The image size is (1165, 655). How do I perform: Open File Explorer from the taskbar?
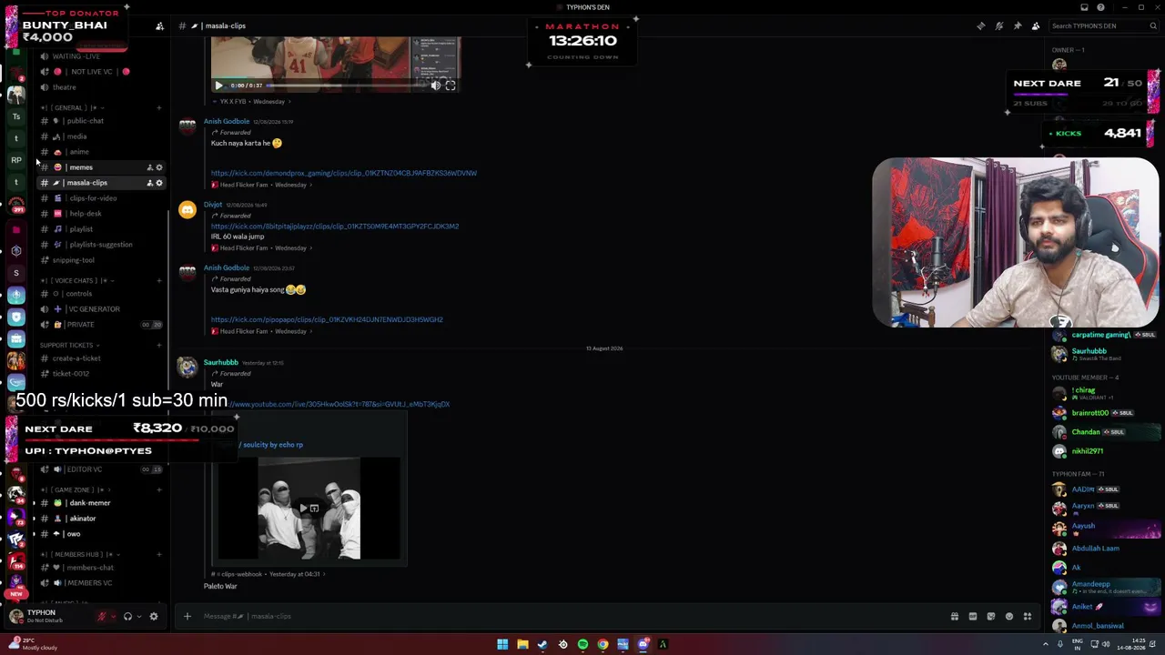click(522, 644)
